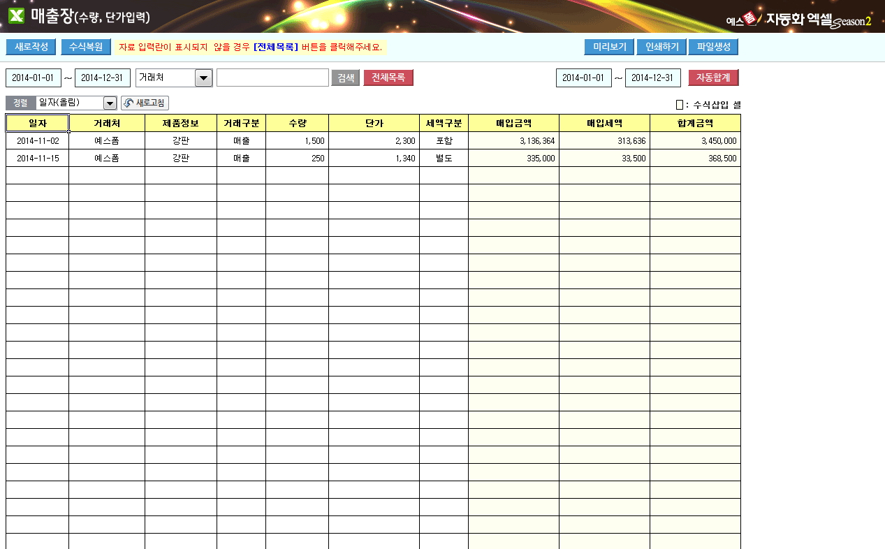Select the 매입금액 column header

513,123
